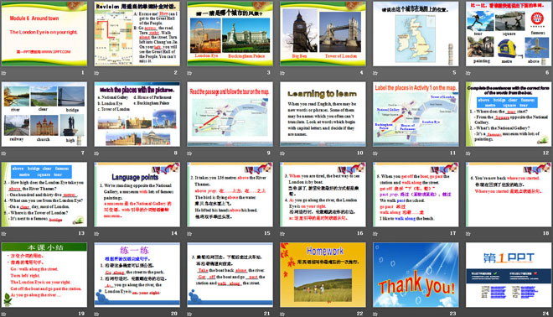Viewport: 553px width, 317px height.
Task: Select the Label the places on map slide
Action: 416,114
